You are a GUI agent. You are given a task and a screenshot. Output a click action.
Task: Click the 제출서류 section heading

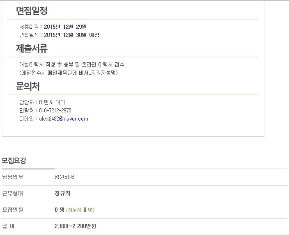pos(32,48)
